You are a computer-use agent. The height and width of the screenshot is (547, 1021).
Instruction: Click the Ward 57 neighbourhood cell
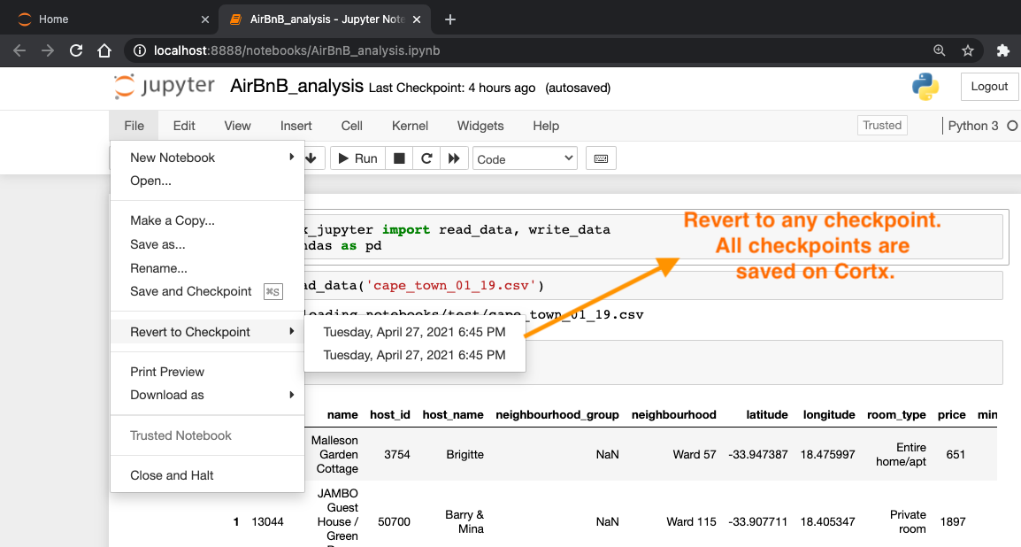click(695, 455)
